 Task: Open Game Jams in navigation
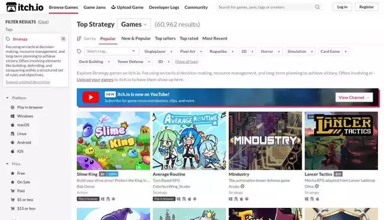click(95, 7)
